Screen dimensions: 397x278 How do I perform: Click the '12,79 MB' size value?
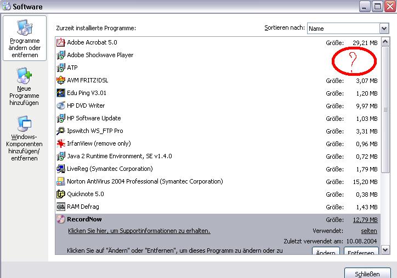coord(365,220)
